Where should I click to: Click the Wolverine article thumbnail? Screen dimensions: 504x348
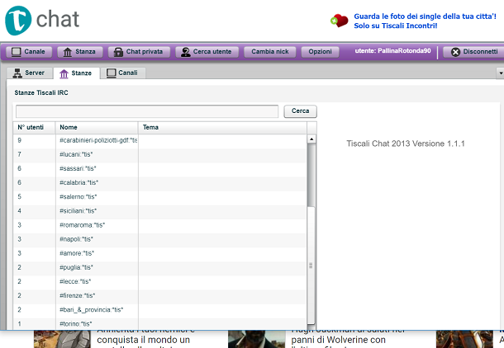pos(256,339)
